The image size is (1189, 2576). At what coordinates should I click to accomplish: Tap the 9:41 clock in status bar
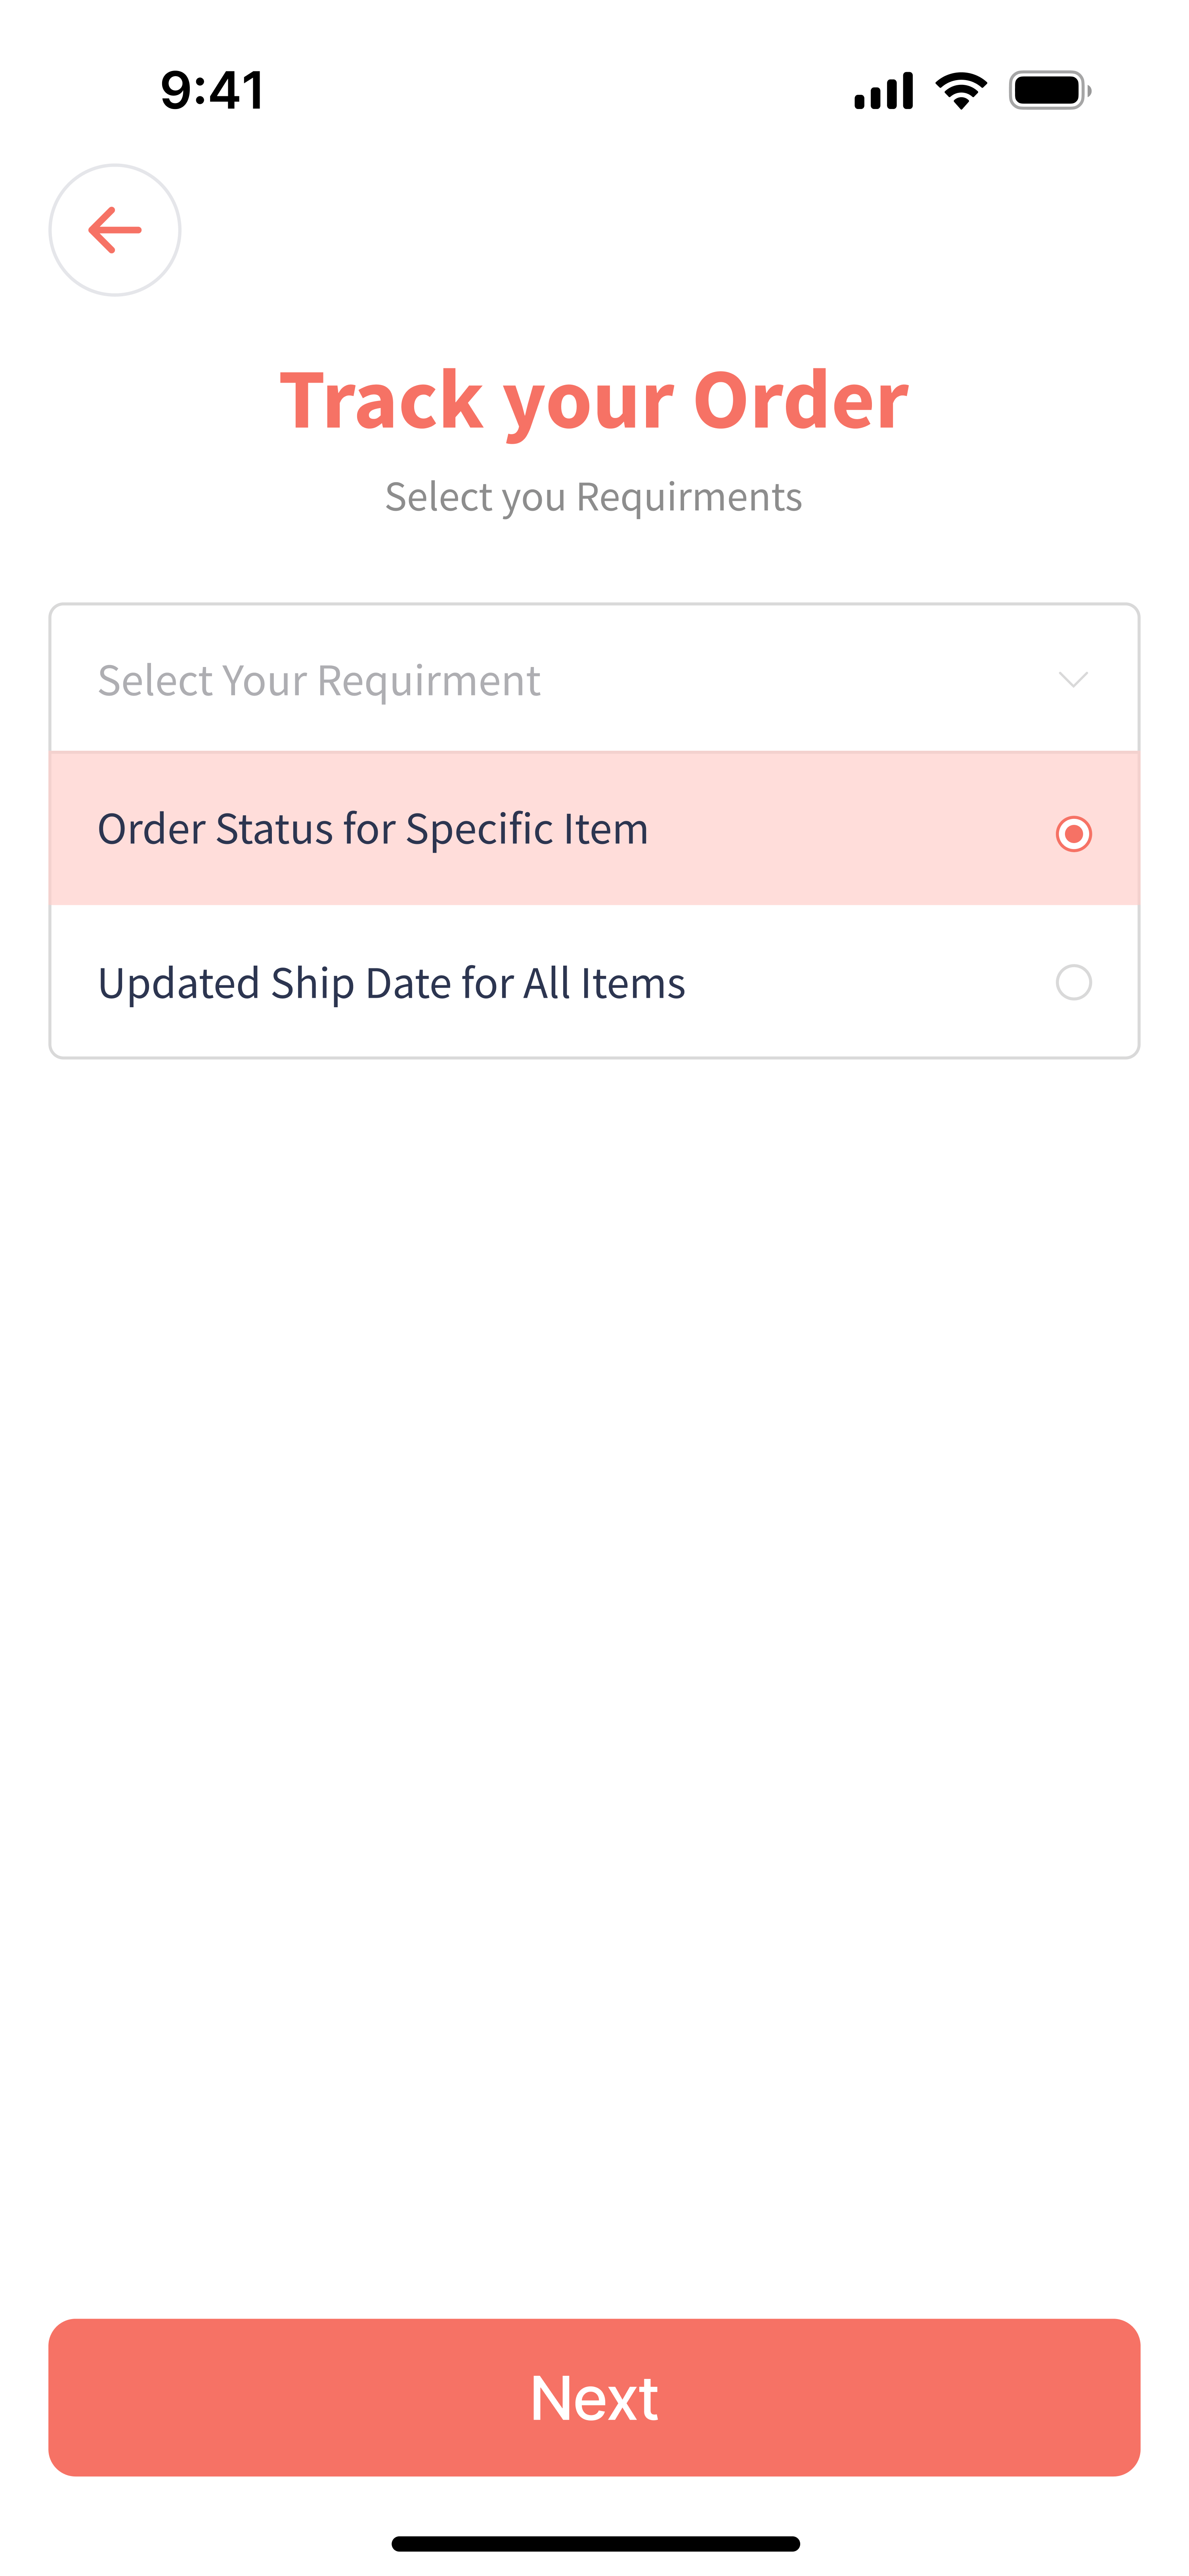coord(213,90)
